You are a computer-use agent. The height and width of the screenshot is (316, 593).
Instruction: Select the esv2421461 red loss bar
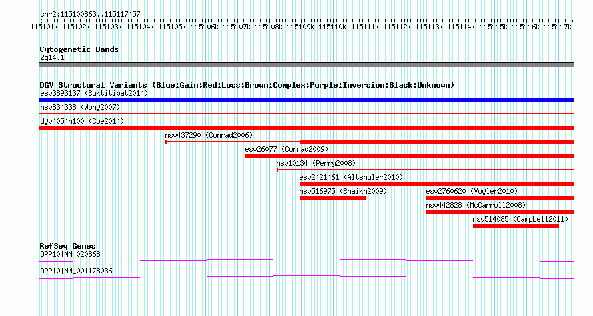coord(437,184)
